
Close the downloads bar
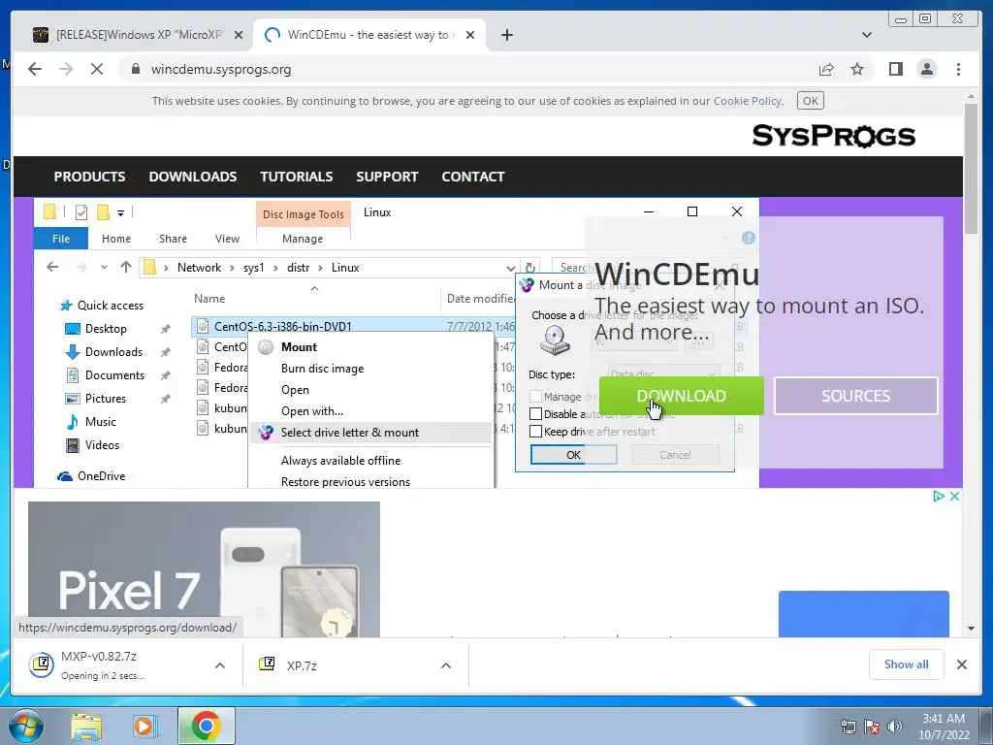pos(961,664)
